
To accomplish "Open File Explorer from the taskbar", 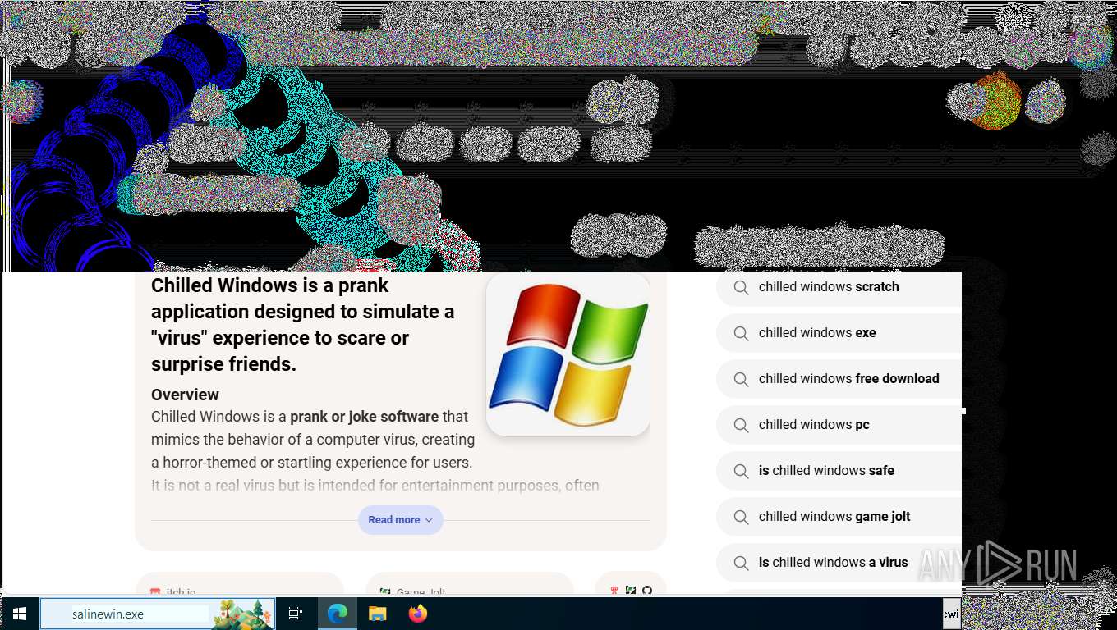I will pos(377,614).
